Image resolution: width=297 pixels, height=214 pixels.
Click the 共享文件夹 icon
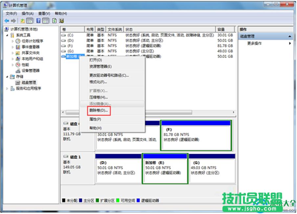tap(18, 53)
